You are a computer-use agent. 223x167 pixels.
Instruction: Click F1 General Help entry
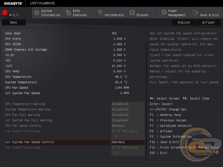click(x=166, y=115)
